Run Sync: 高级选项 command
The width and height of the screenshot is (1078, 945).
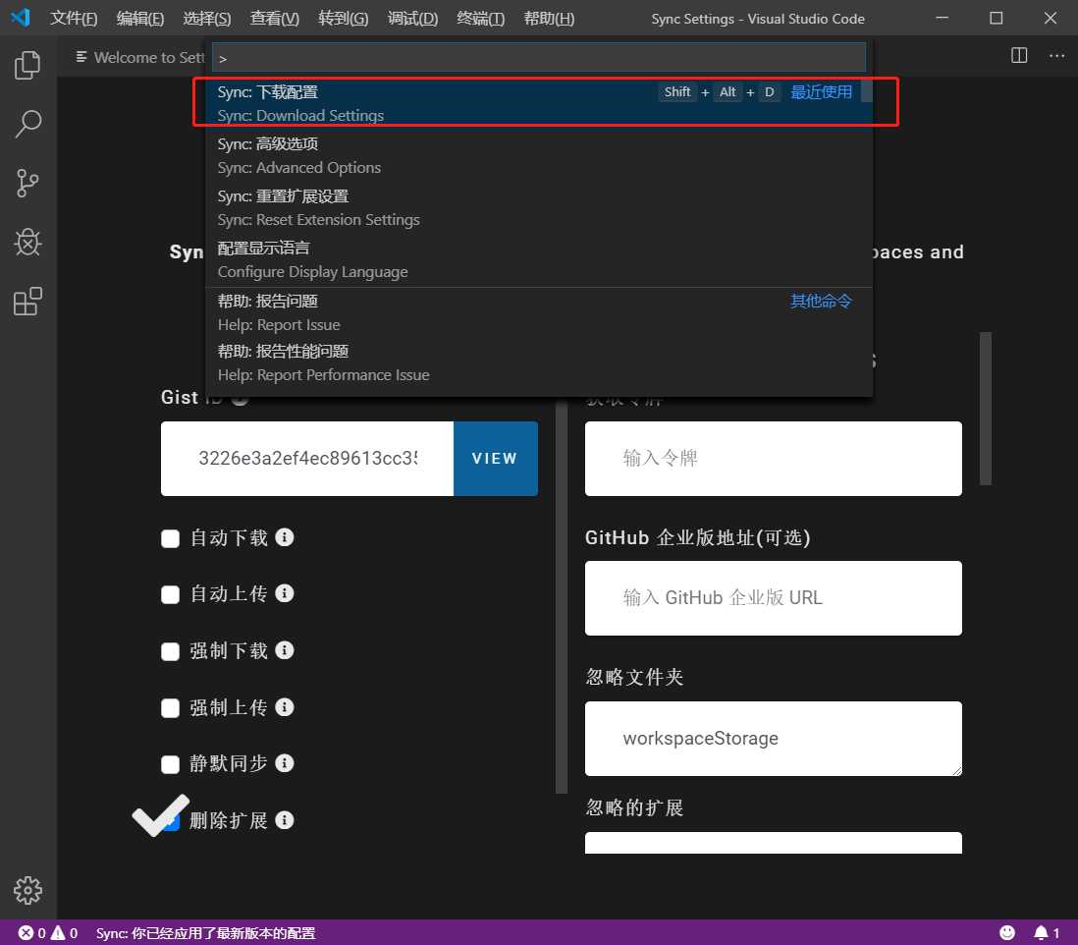coord(540,155)
